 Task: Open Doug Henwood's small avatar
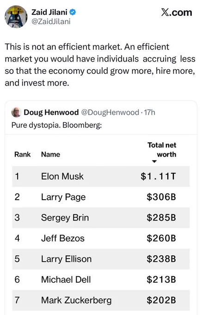click(16, 112)
